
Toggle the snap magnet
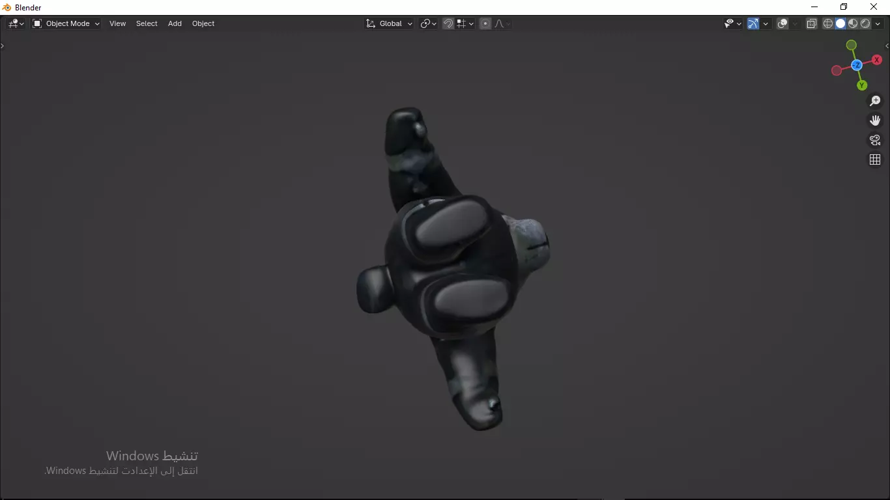click(x=448, y=23)
